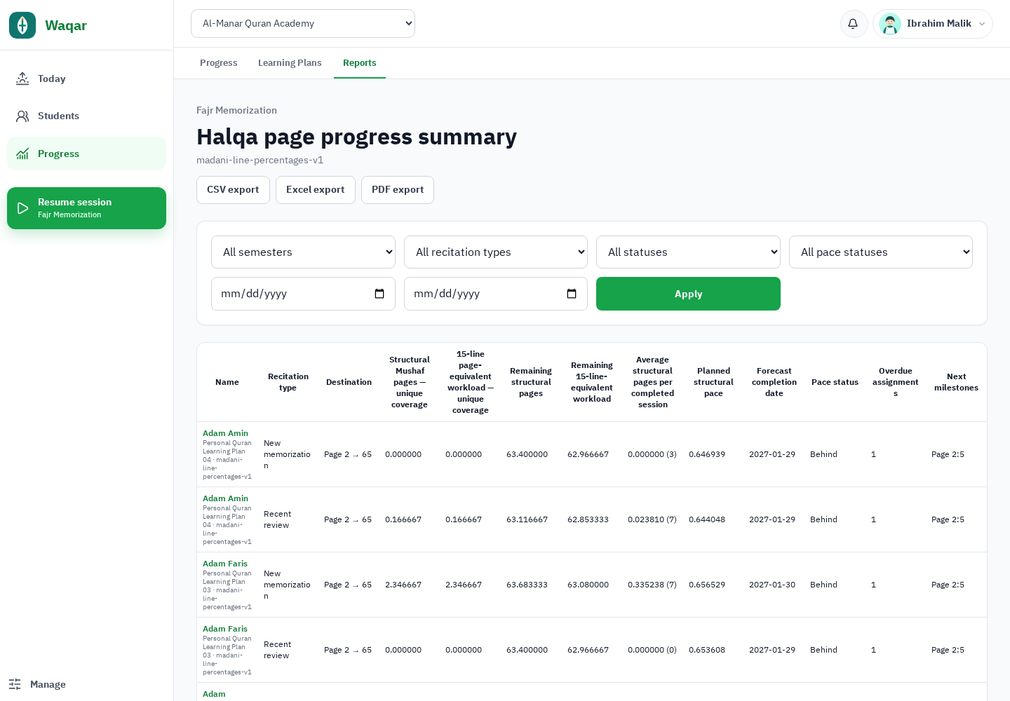Focus the second mm/dd/yyyy date field

pos(496,294)
